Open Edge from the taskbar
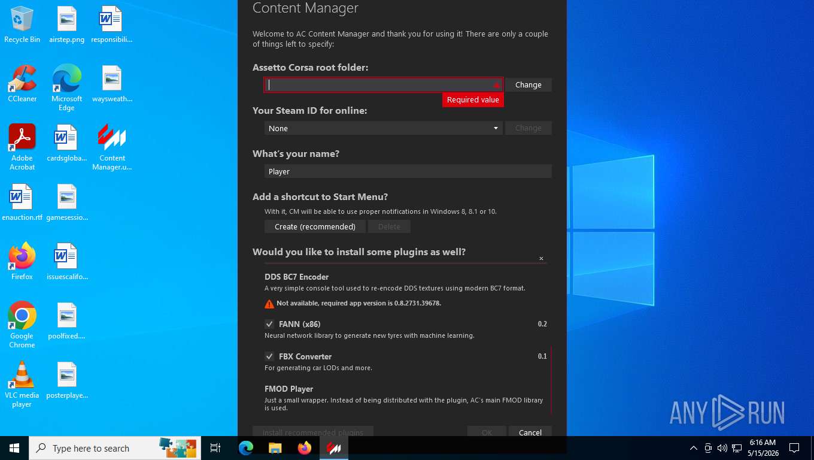This screenshot has width=814, height=460. [246, 448]
